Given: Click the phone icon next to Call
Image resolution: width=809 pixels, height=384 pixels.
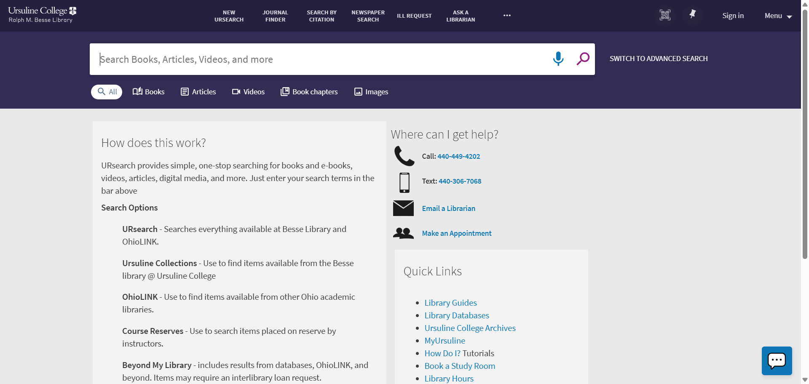Looking at the screenshot, I should (403, 155).
